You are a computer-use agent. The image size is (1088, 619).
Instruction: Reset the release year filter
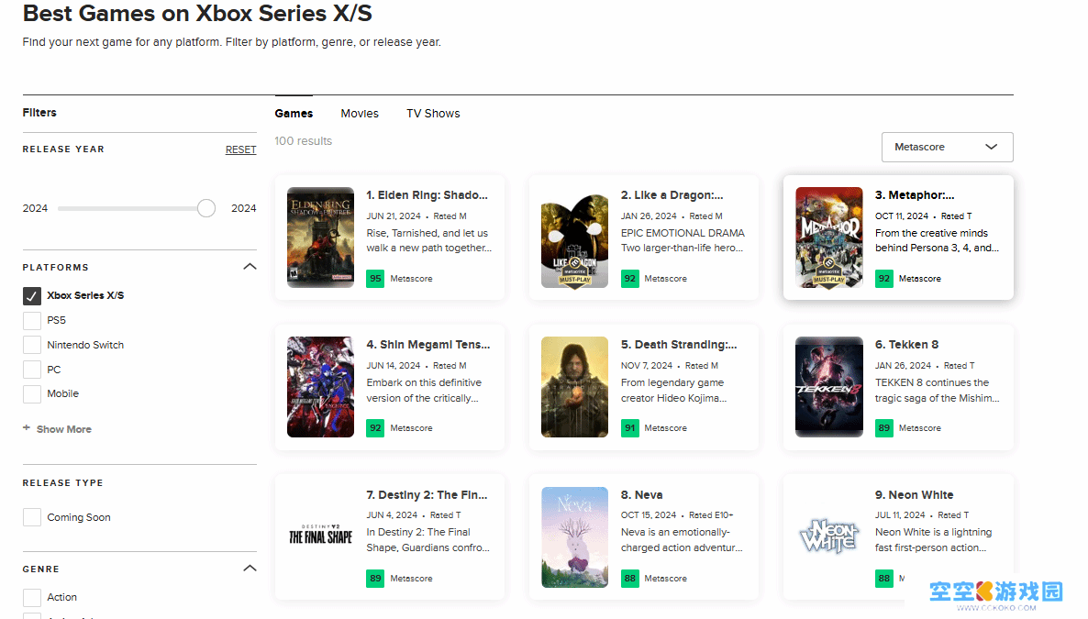(x=240, y=149)
